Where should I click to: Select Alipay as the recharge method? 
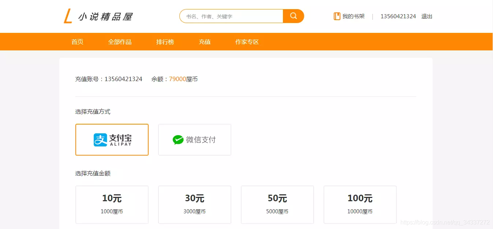(112, 140)
